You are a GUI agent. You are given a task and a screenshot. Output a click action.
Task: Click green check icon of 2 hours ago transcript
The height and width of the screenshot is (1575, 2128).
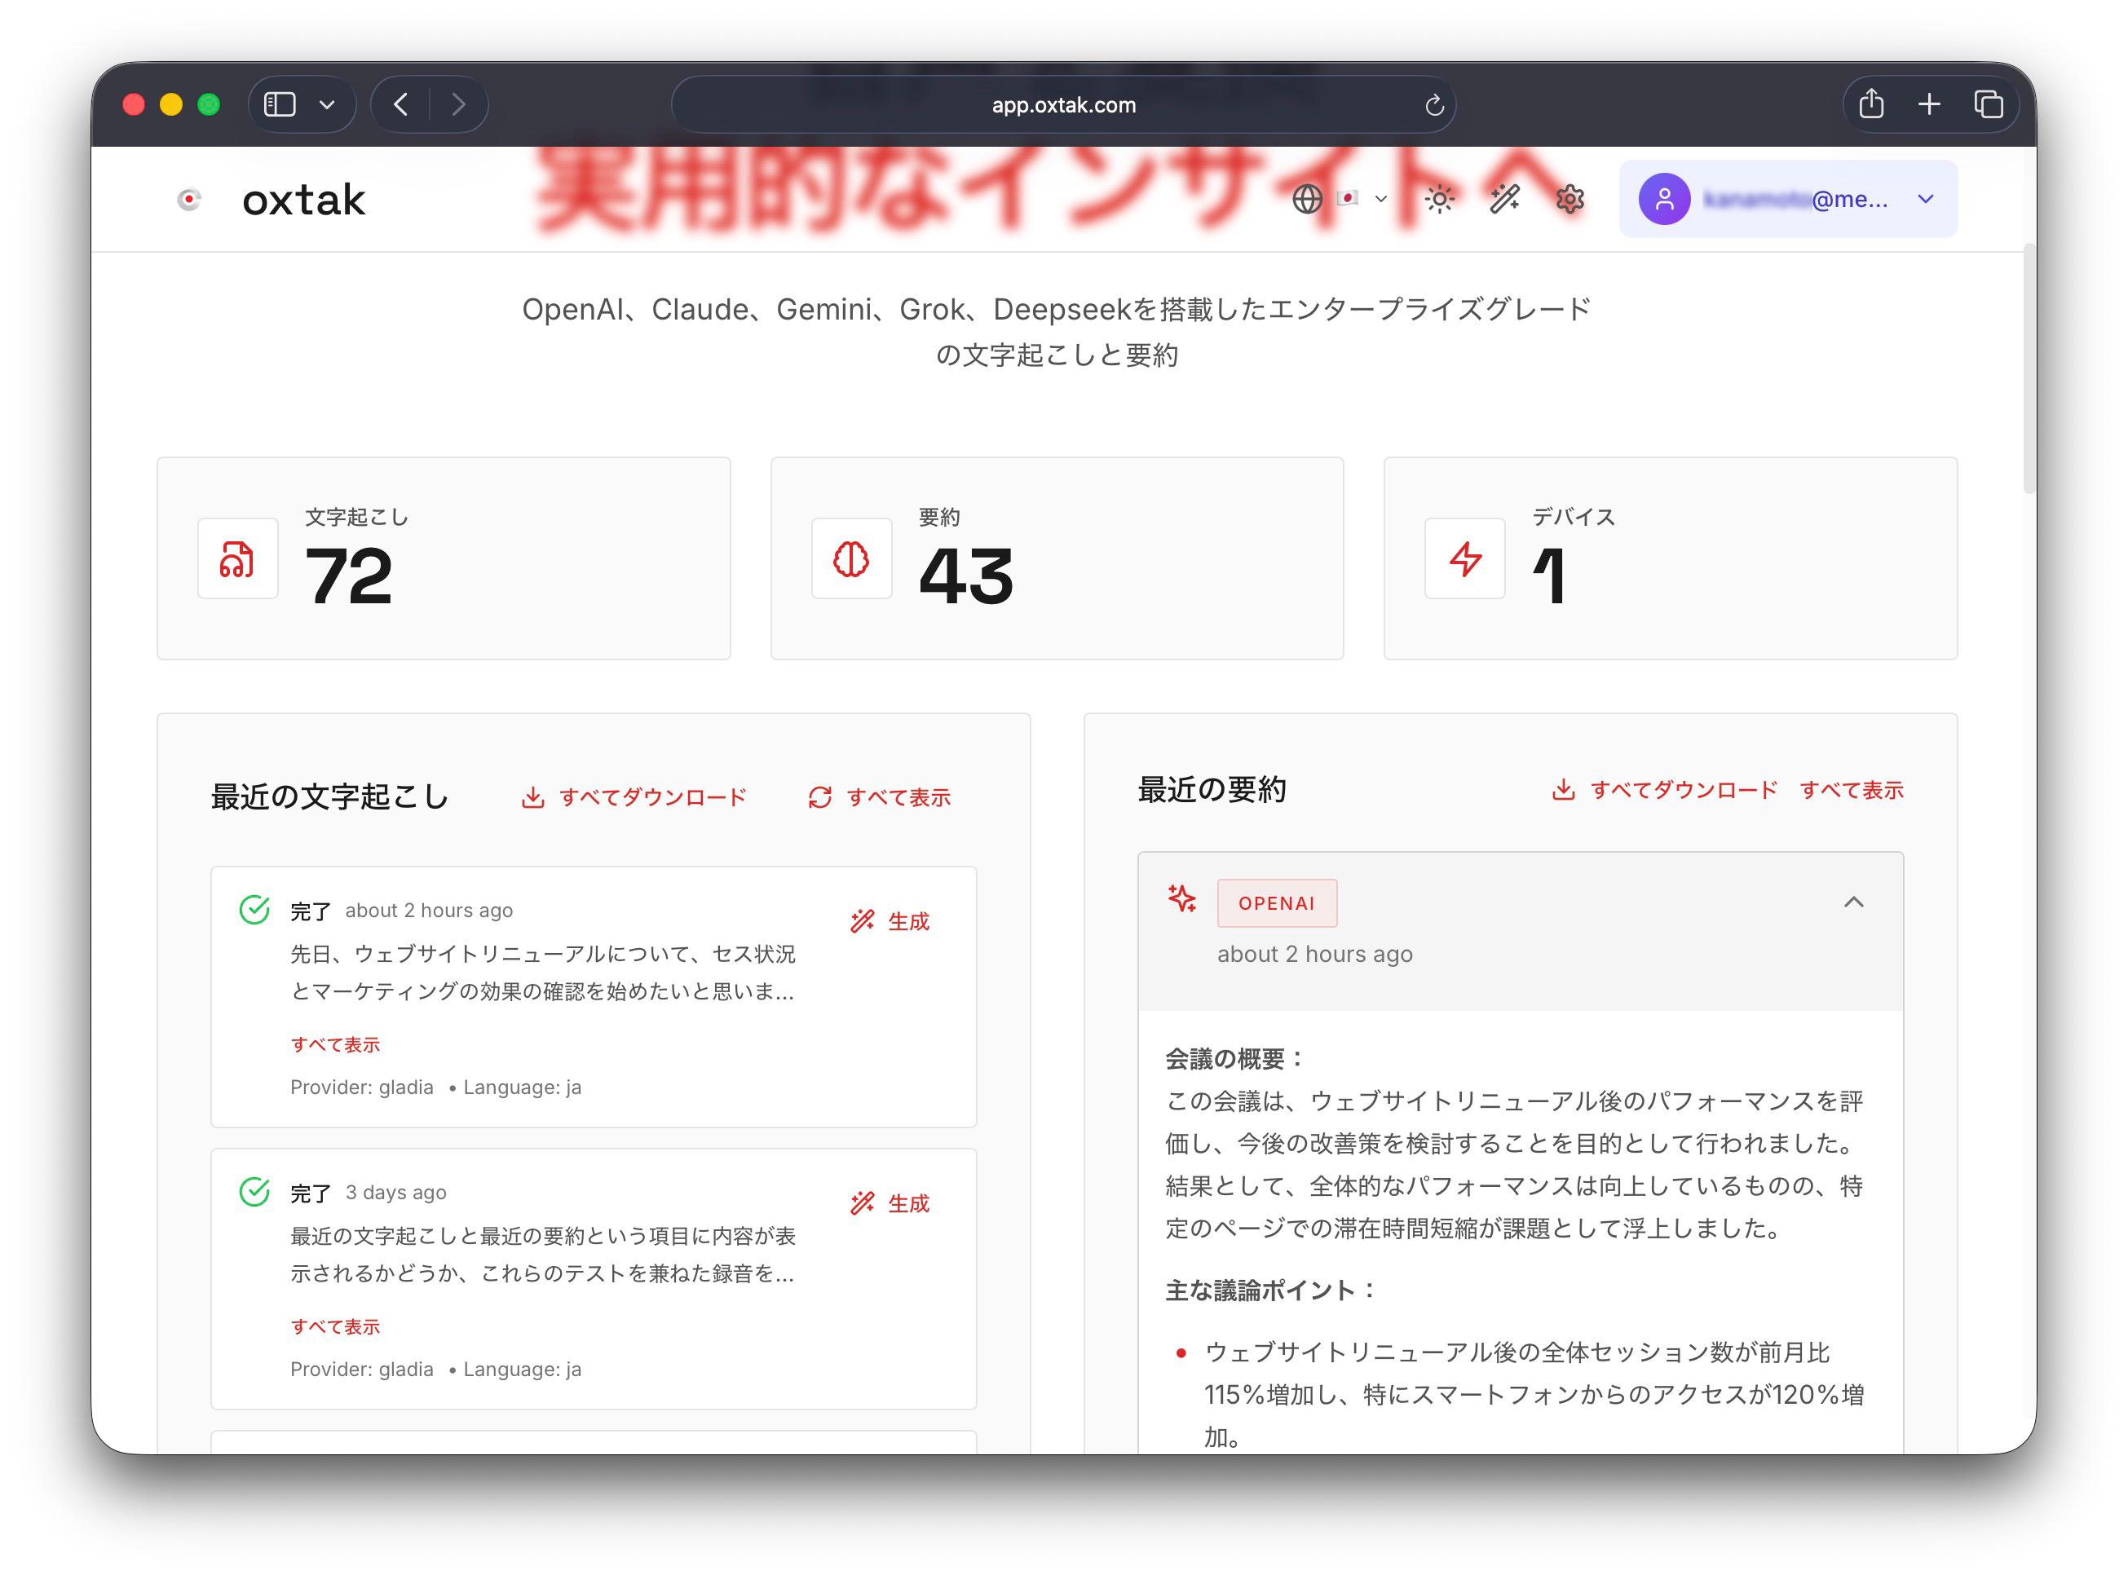[x=254, y=910]
